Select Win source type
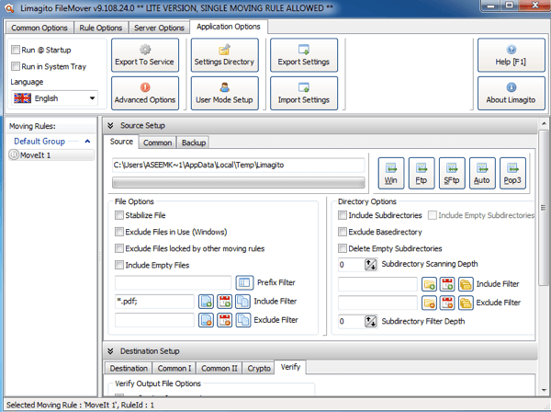This screenshot has width=551, height=412. 391,173
